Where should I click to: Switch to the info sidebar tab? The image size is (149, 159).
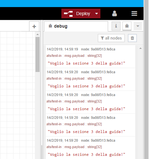116,26
